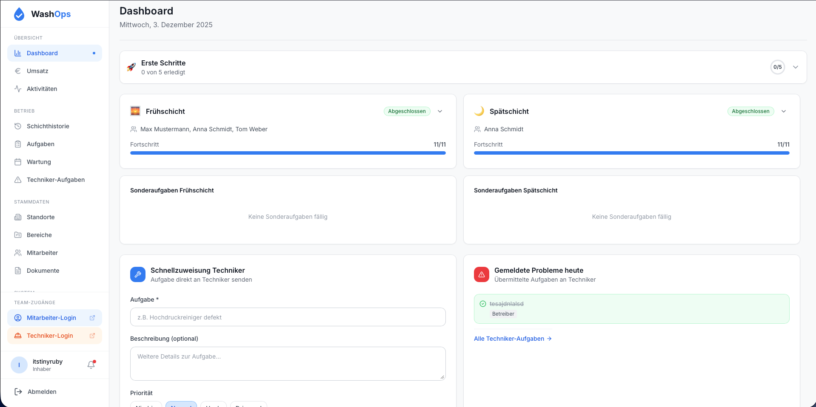Click the itstinyruby user avatar

pyautogui.click(x=19, y=365)
